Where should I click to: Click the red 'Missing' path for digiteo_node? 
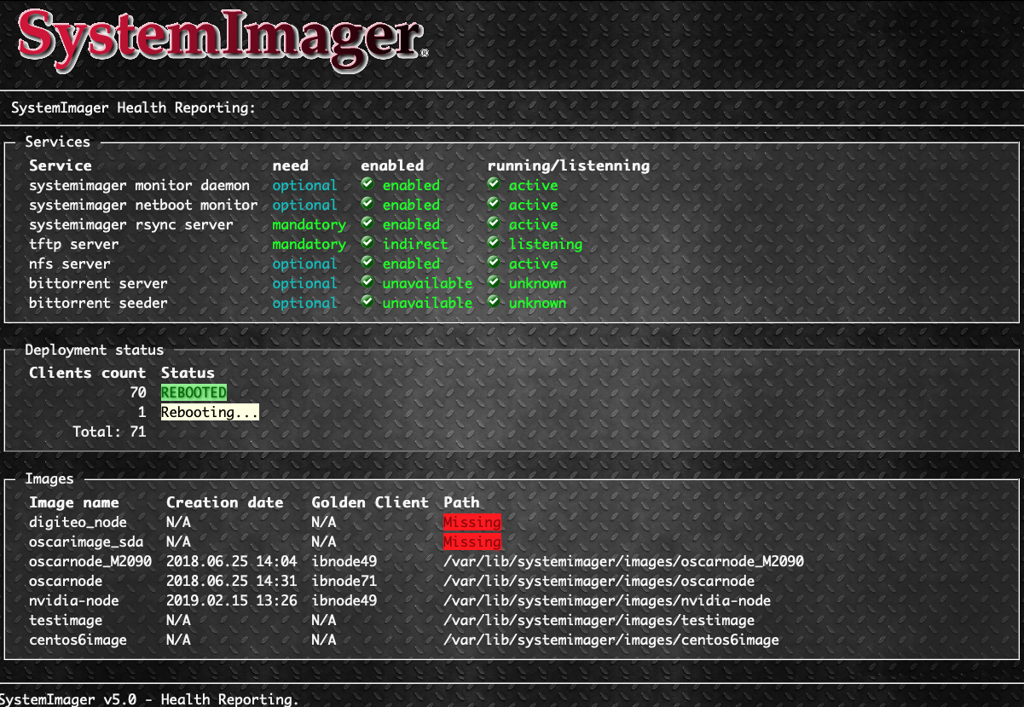pos(472,522)
